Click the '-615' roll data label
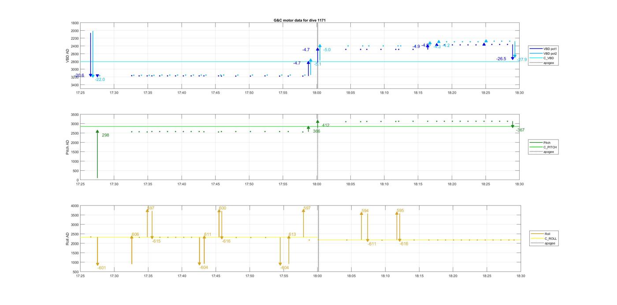The width and height of the screenshot is (617, 305). pyautogui.click(x=156, y=242)
